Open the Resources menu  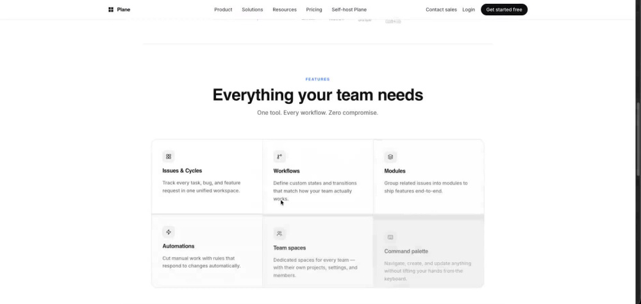click(285, 10)
